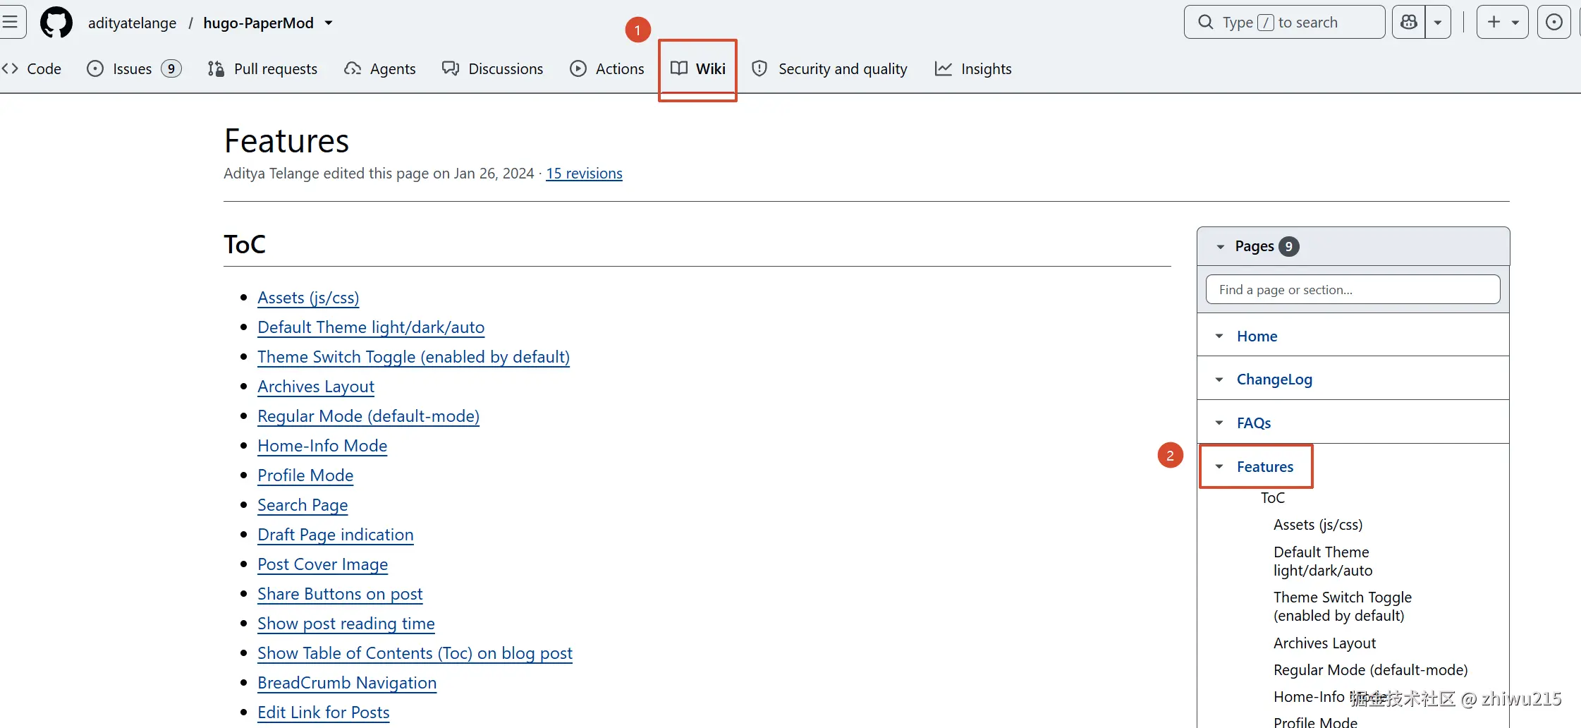This screenshot has height=728, width=1581.
Task: Open Copilot chat icon in header
Action: (x=1409, y=23)
